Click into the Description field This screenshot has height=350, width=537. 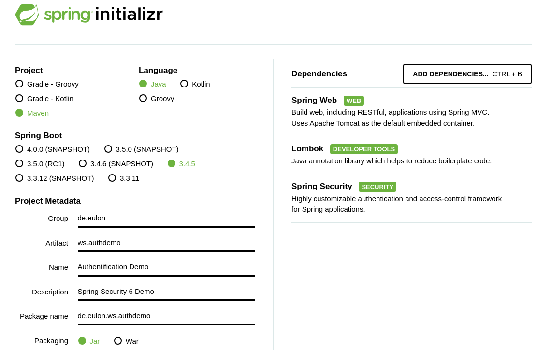click(x=166, y=292)
